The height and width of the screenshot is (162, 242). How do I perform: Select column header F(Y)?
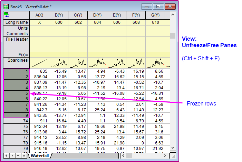136,15
